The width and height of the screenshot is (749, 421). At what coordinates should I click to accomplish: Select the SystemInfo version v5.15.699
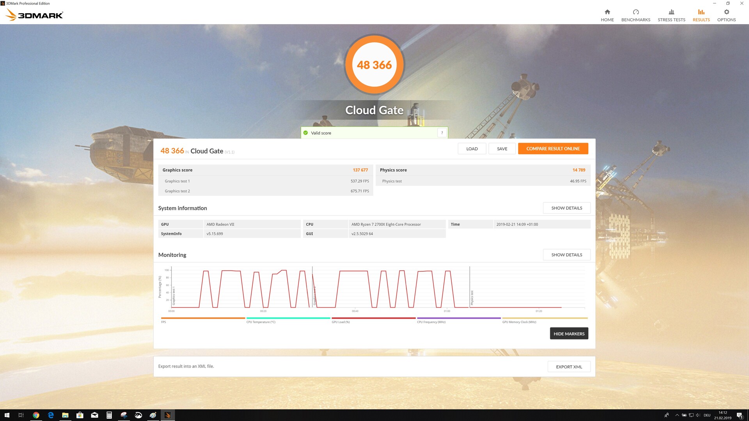click(x=252, y=233)
